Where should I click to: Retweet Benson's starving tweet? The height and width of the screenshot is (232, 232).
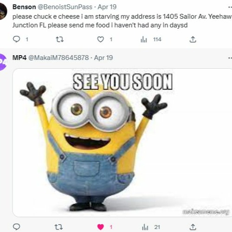(59, 39)
